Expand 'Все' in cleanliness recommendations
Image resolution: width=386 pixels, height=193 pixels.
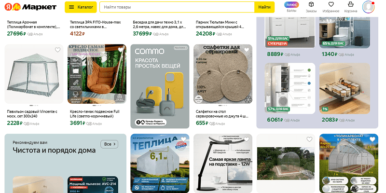click(x=110, y=144)
